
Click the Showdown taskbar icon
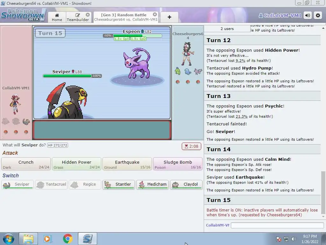[x=88, y=239]
